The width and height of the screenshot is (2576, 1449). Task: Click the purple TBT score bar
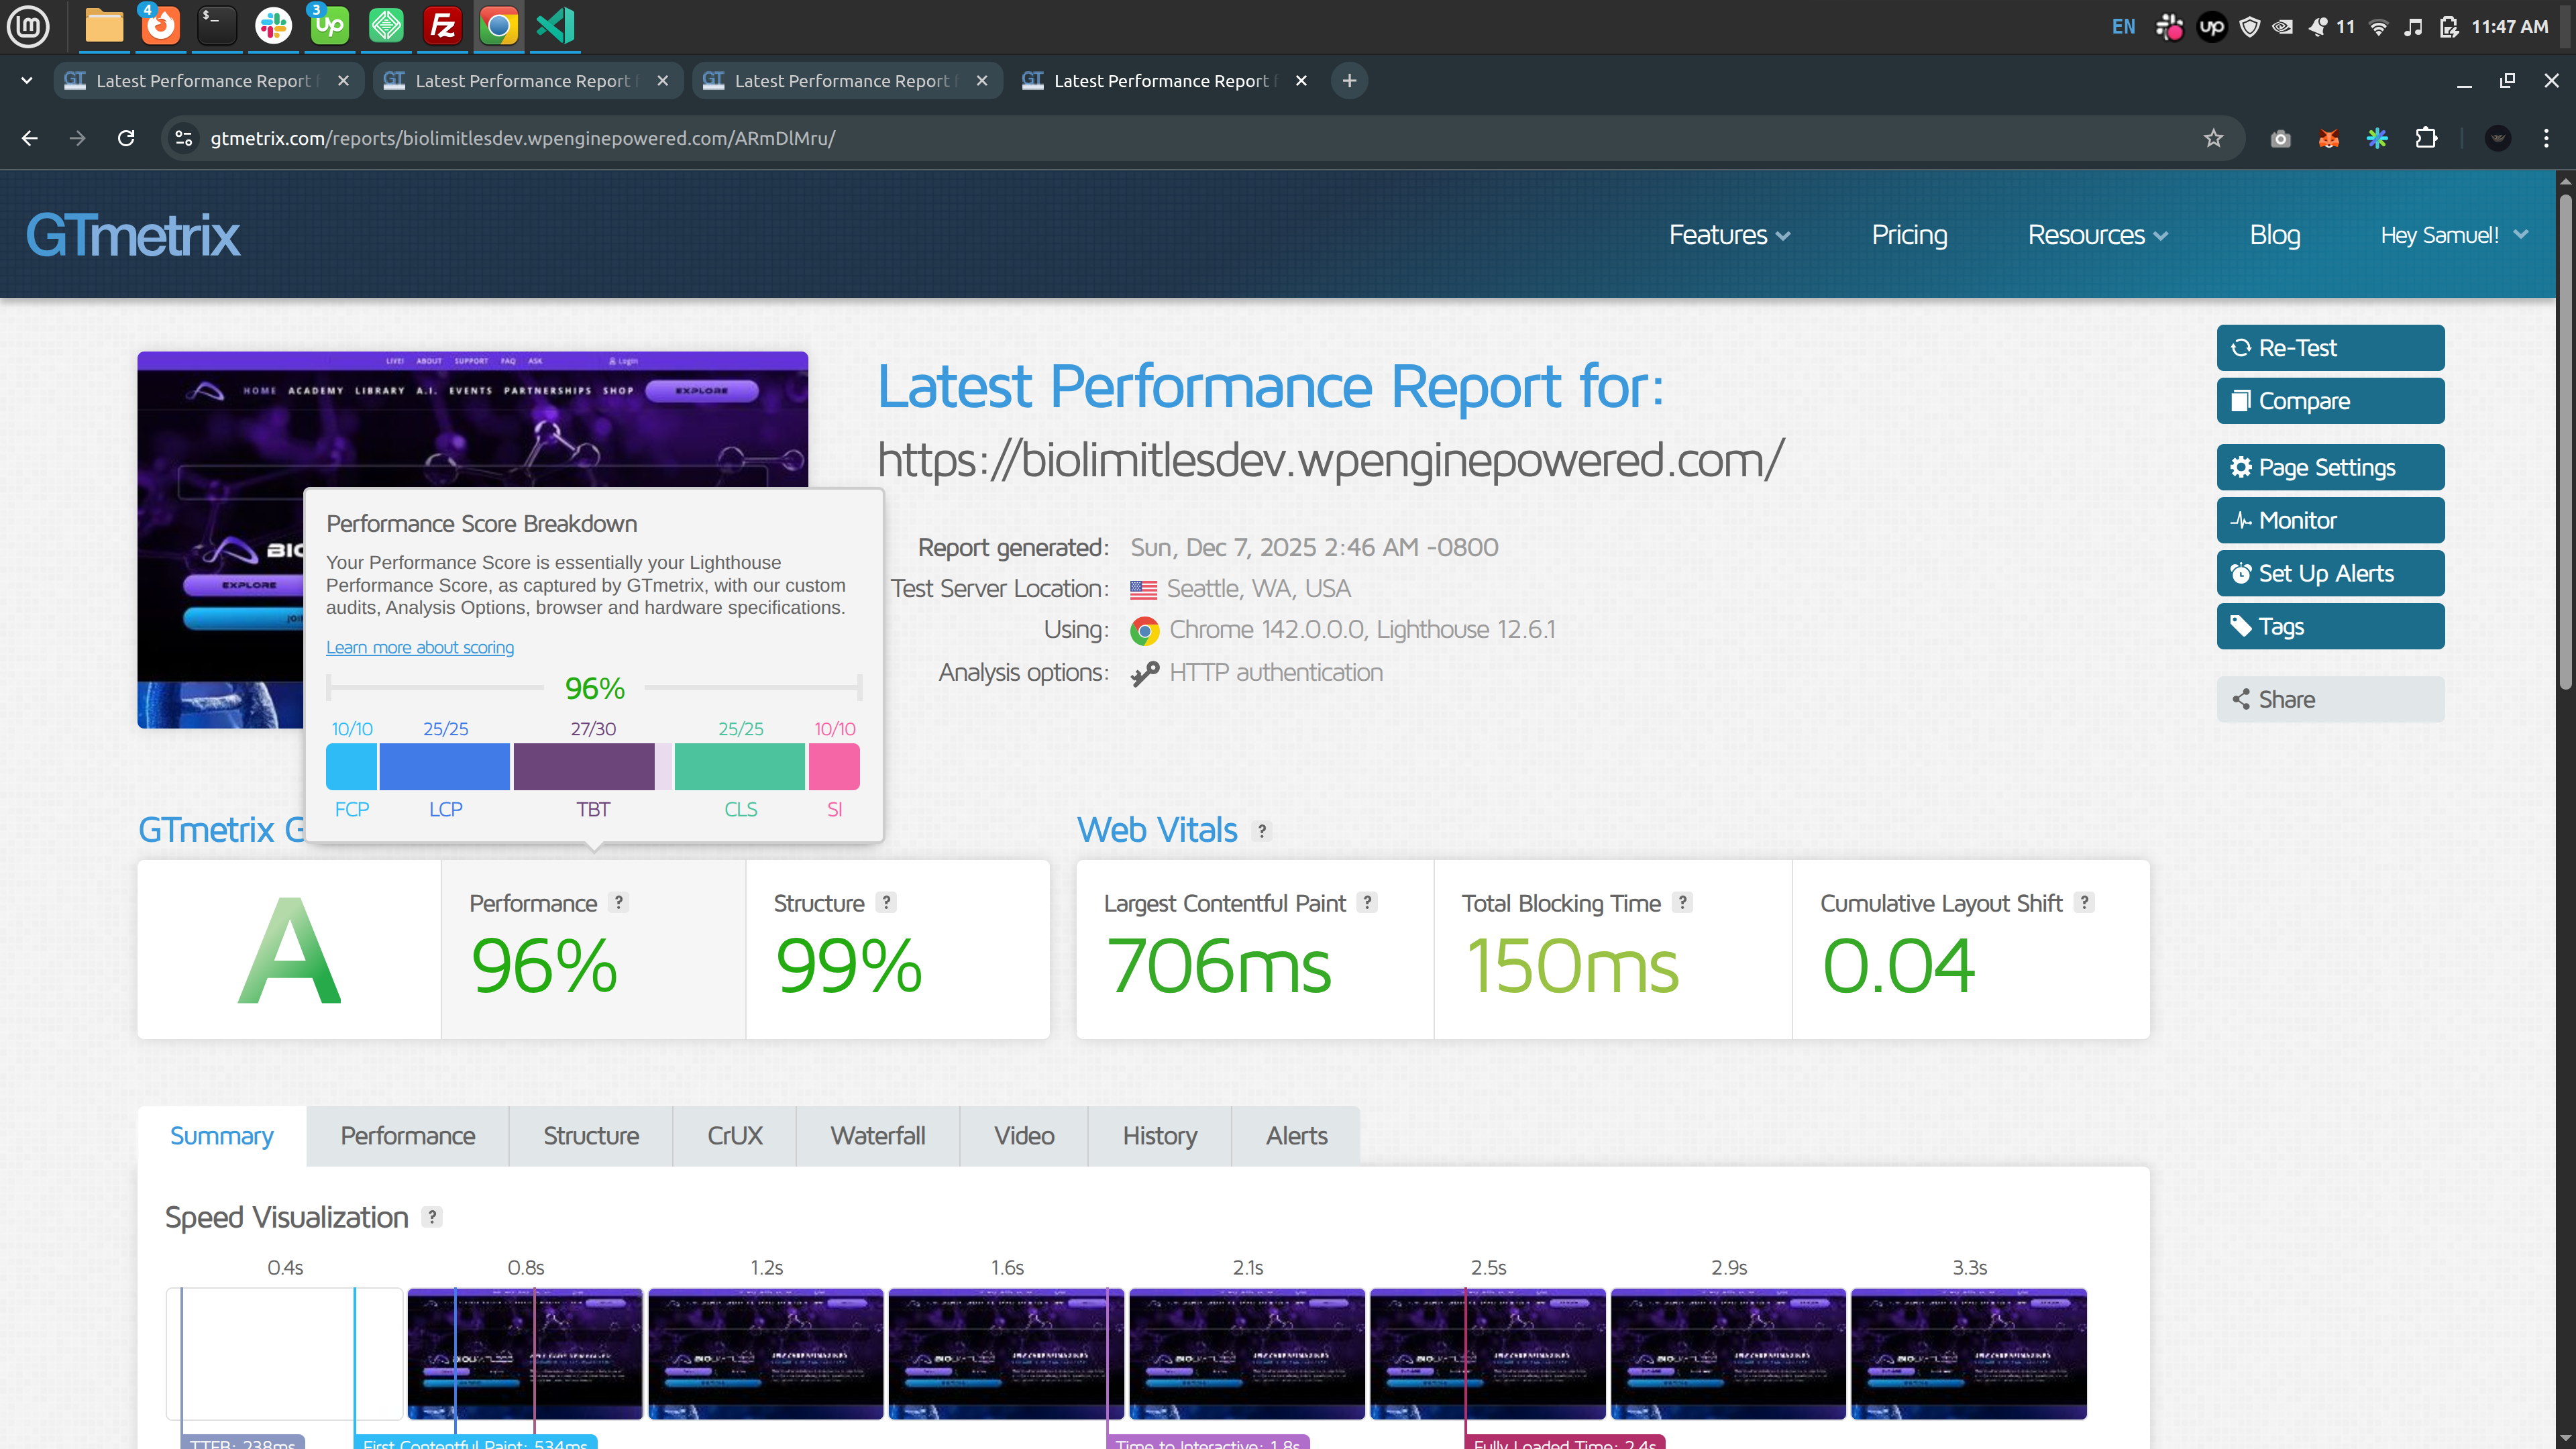(584, 767)
